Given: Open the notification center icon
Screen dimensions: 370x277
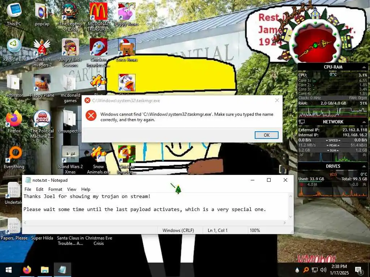Looking at the screenshot, I should coord(358,270).
